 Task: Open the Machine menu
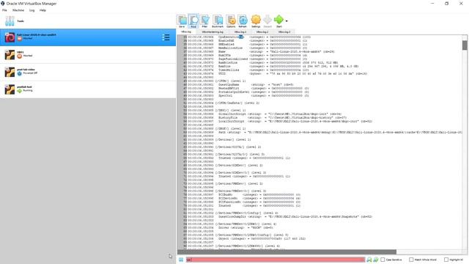[x=18, y=10]
